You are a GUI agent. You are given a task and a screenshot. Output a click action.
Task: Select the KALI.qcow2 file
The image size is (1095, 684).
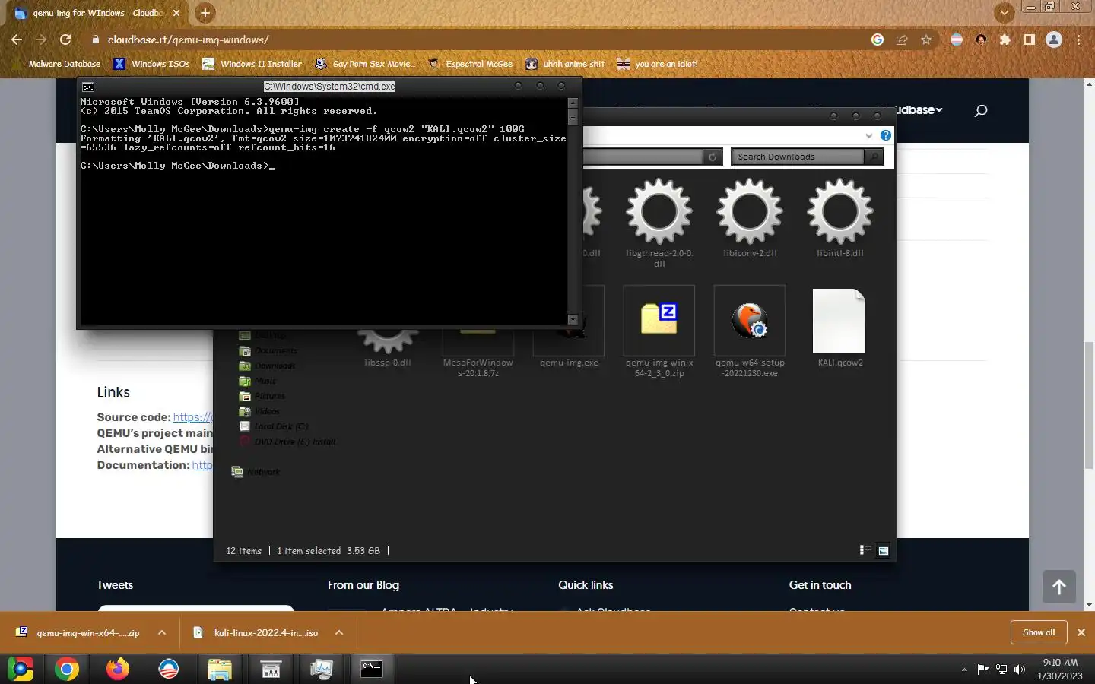tap(839, 328)
